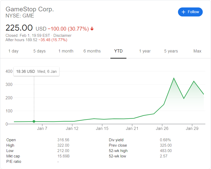211x169 pixels.
Task: Click the 225.00 current price
Action: 19,28
